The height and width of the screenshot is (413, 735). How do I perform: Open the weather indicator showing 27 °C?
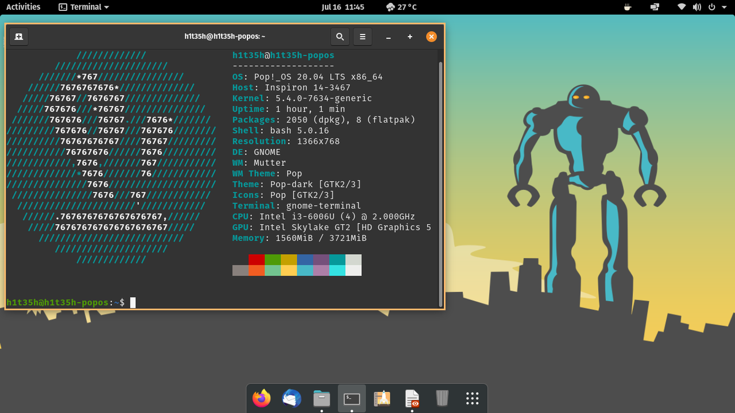point(401,7)
